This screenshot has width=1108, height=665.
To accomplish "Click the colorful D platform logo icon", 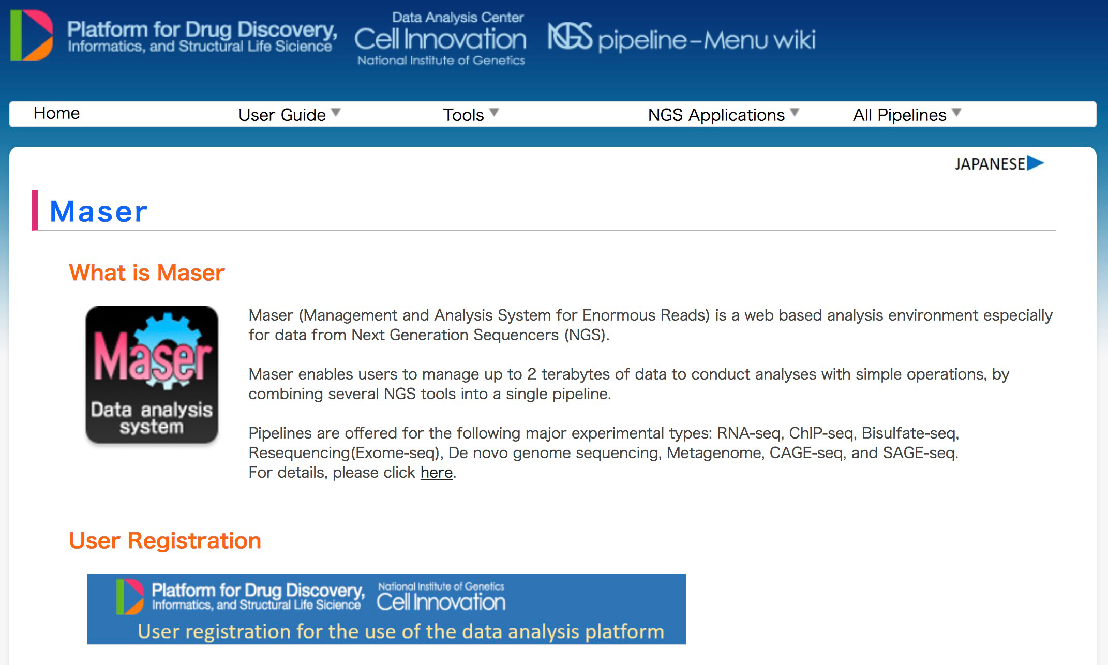I will [x=32, y=35].
